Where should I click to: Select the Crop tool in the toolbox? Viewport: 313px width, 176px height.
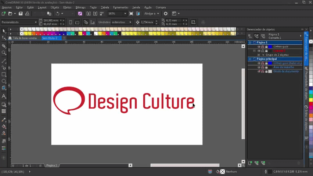4,46
